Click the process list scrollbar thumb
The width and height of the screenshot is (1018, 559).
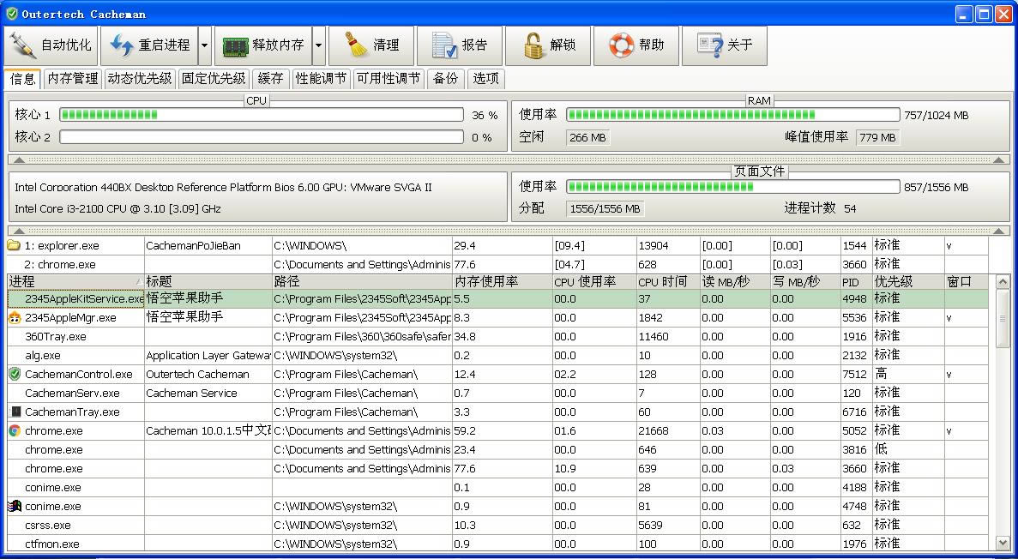[1003, 318]
